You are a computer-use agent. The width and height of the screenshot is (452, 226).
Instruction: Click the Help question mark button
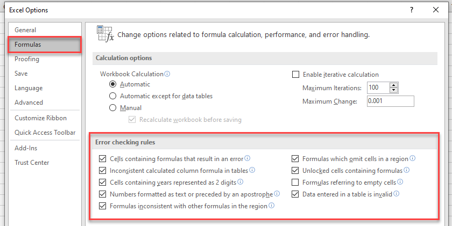click(x=412, y=10)
